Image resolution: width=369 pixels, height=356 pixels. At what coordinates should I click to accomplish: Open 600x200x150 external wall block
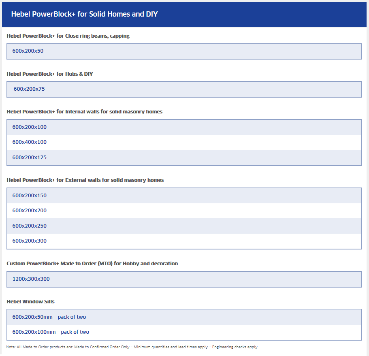point(184,196)
